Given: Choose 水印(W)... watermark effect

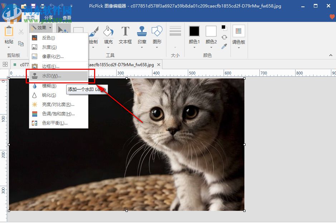Looking at the screenshot, I should pyautogui.click(x=59, y=76).
